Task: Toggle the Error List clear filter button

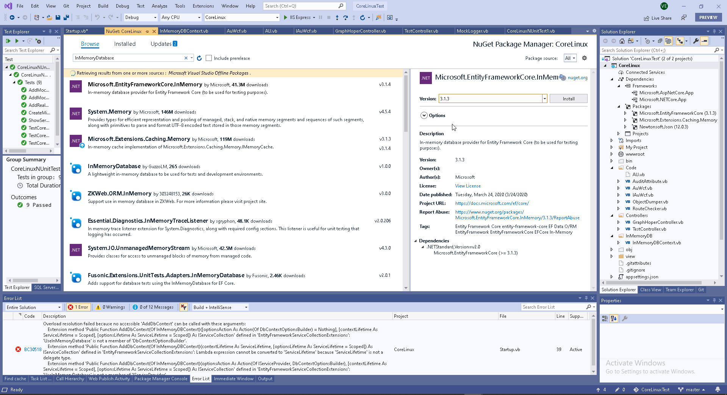Action: 184,307
